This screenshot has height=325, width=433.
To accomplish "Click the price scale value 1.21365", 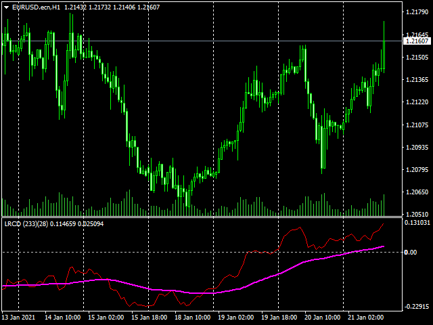I will click(417, 80).
